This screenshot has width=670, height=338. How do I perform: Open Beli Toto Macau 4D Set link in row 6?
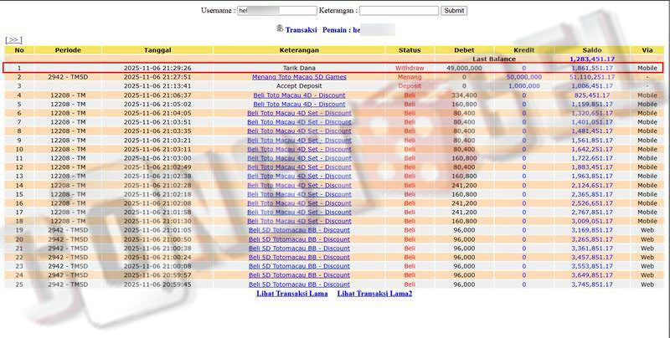coord(299,113)
